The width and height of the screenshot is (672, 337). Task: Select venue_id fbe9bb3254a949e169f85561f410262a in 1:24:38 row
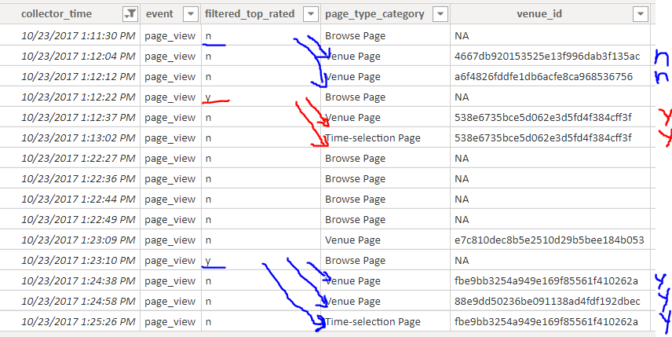coord(546,281)
